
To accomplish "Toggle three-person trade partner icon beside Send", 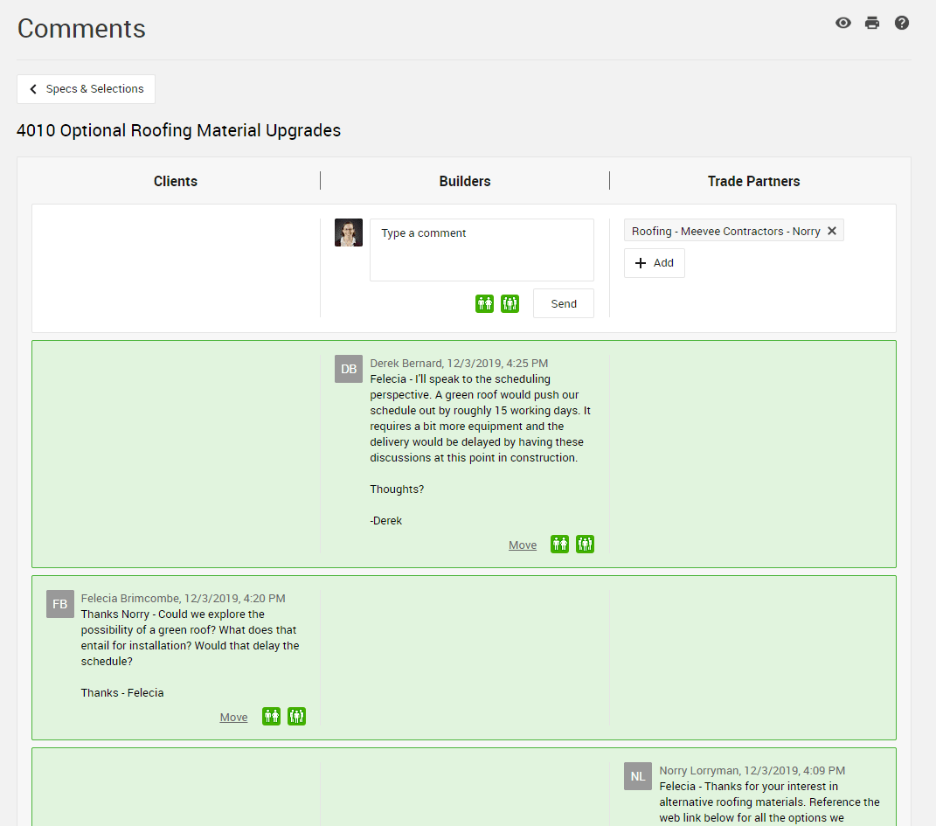I will point(510,303).
